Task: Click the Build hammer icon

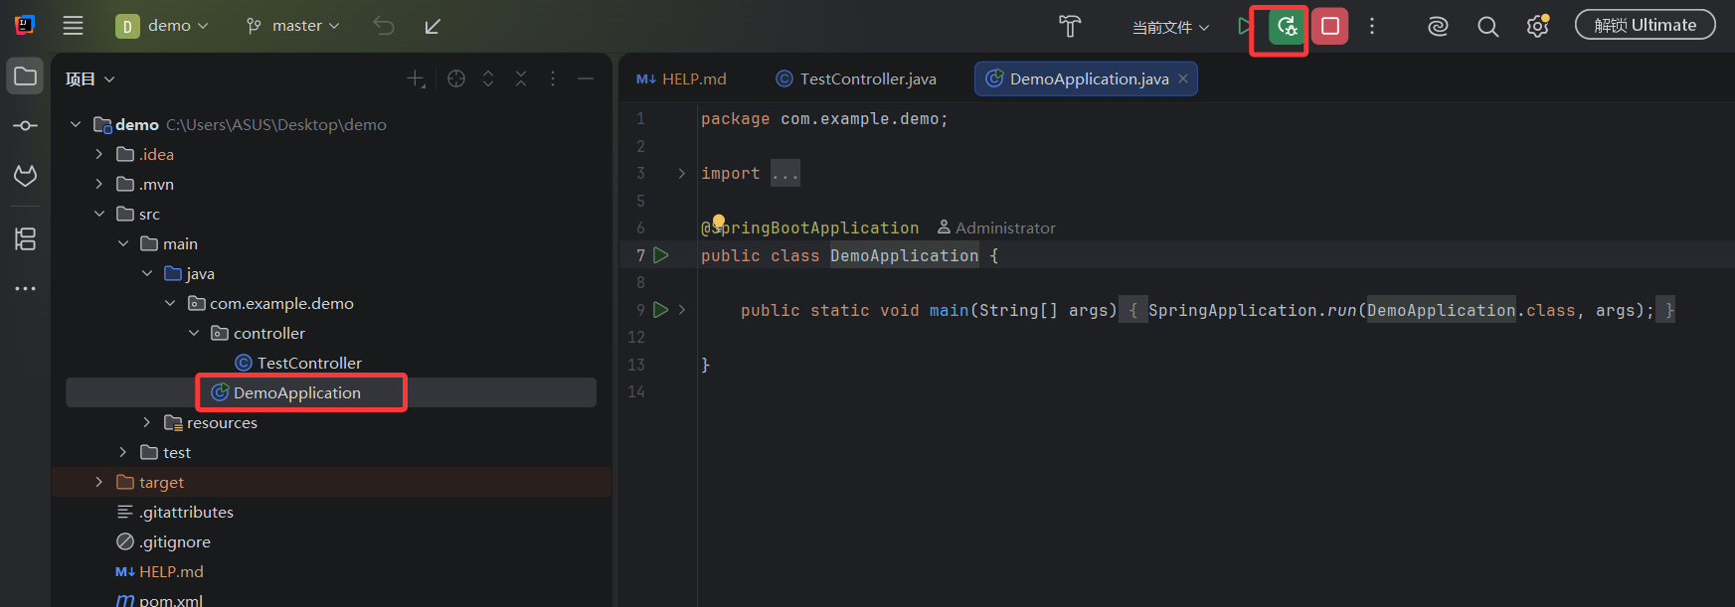Action: (x=1070, y=26)
